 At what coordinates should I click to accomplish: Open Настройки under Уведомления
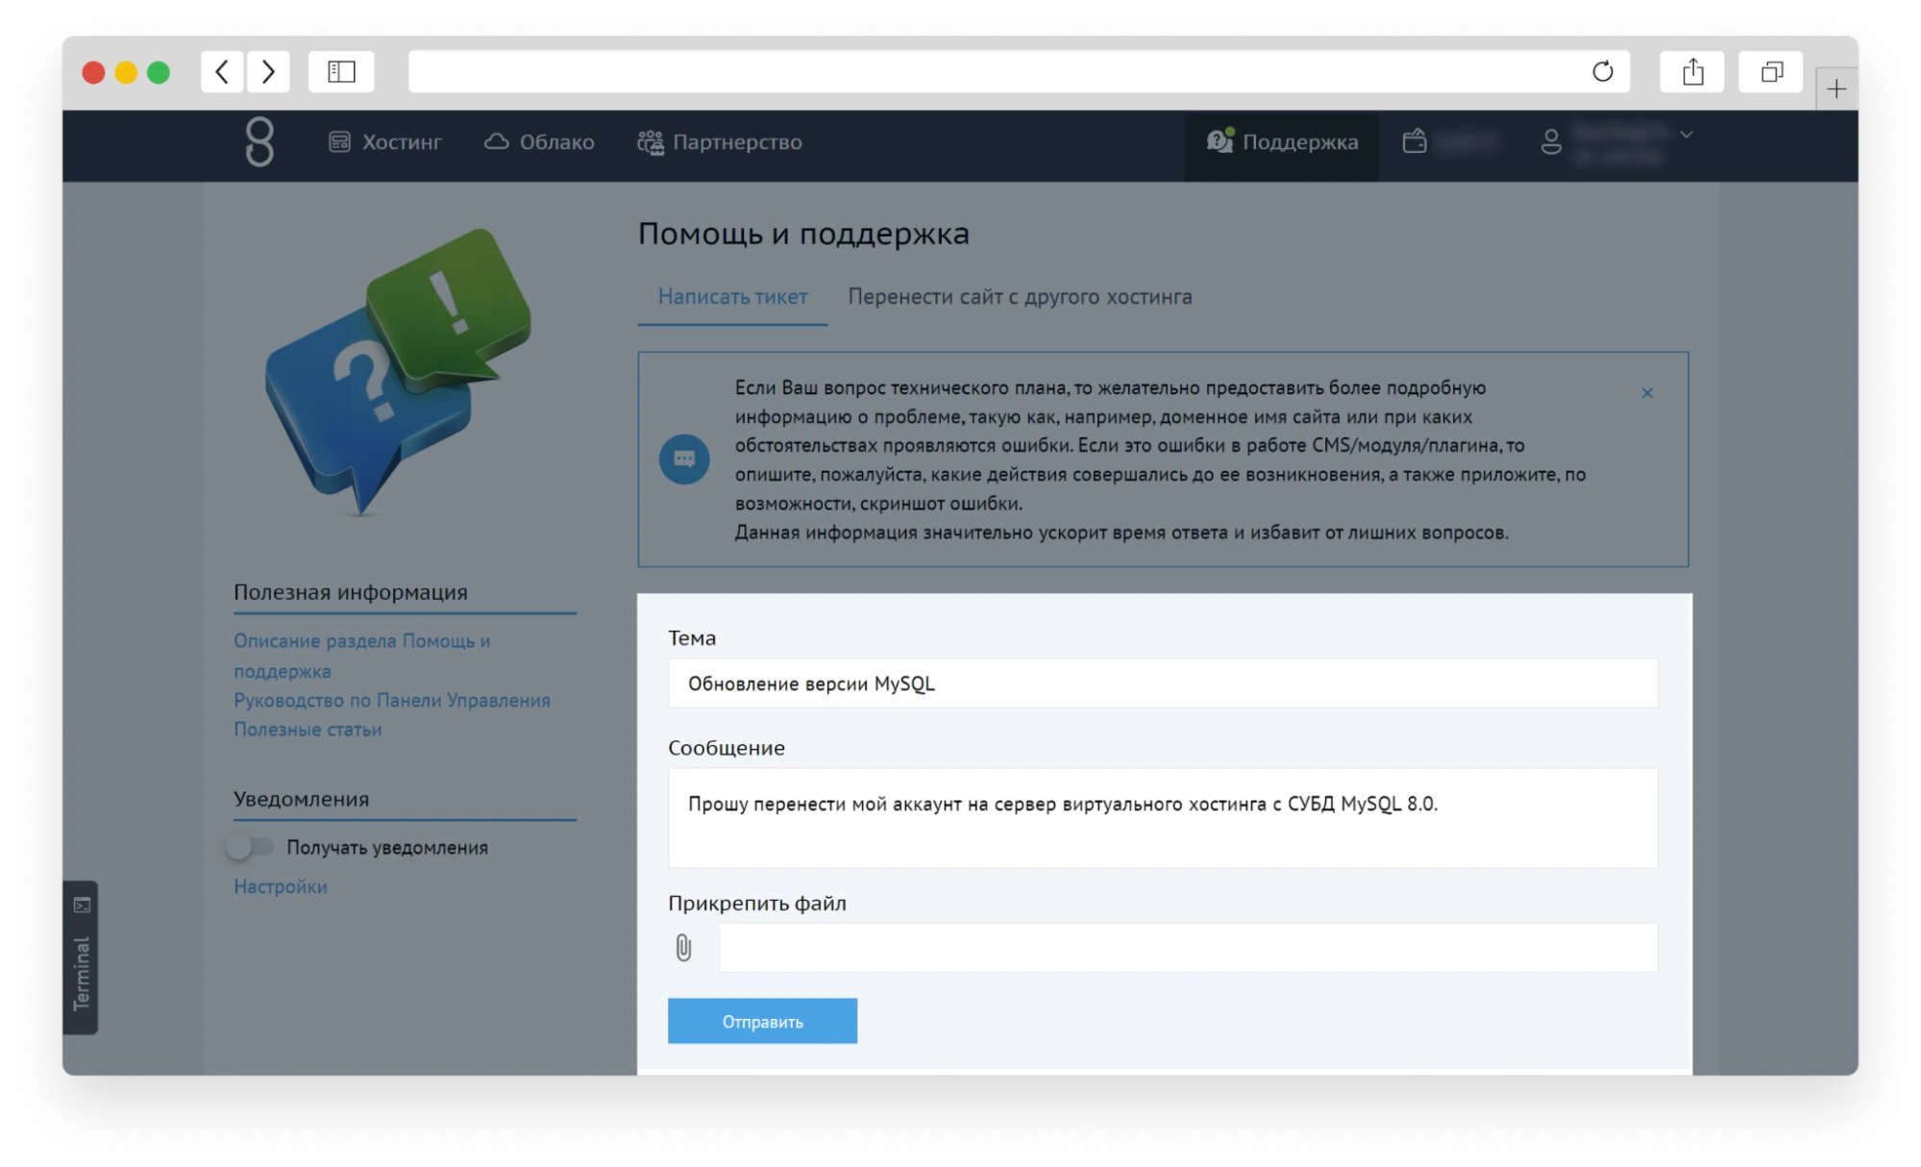pos(279,886)
